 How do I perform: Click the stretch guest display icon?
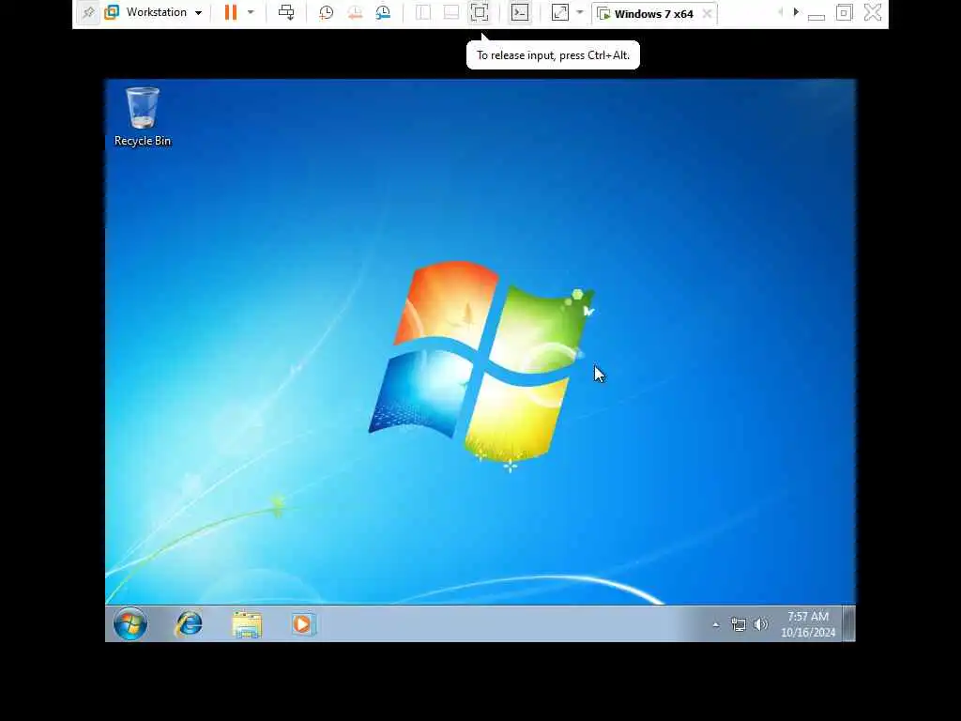pyautogui.click(x=560, y=12)
